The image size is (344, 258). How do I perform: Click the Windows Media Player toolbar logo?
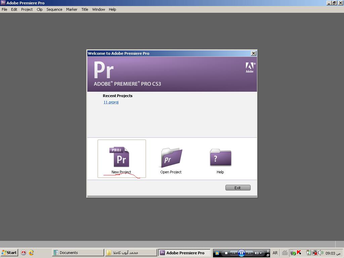coord(217,253)
